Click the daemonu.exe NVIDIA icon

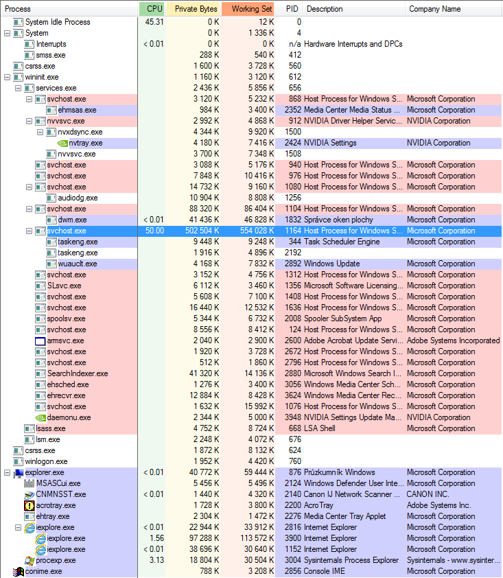tap(40, 417)
